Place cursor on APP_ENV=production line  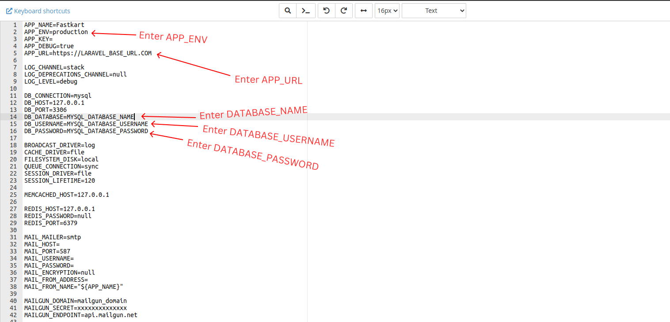tap(56, 32)
